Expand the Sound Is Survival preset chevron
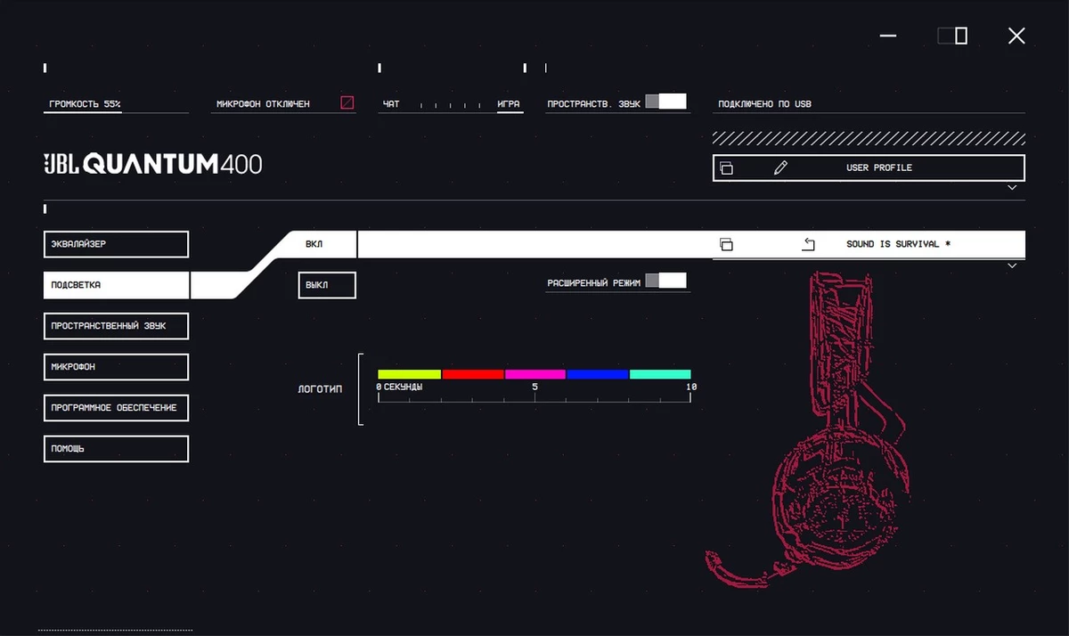The height and width of the screenshot is (636, 1069). [1012, 265]
